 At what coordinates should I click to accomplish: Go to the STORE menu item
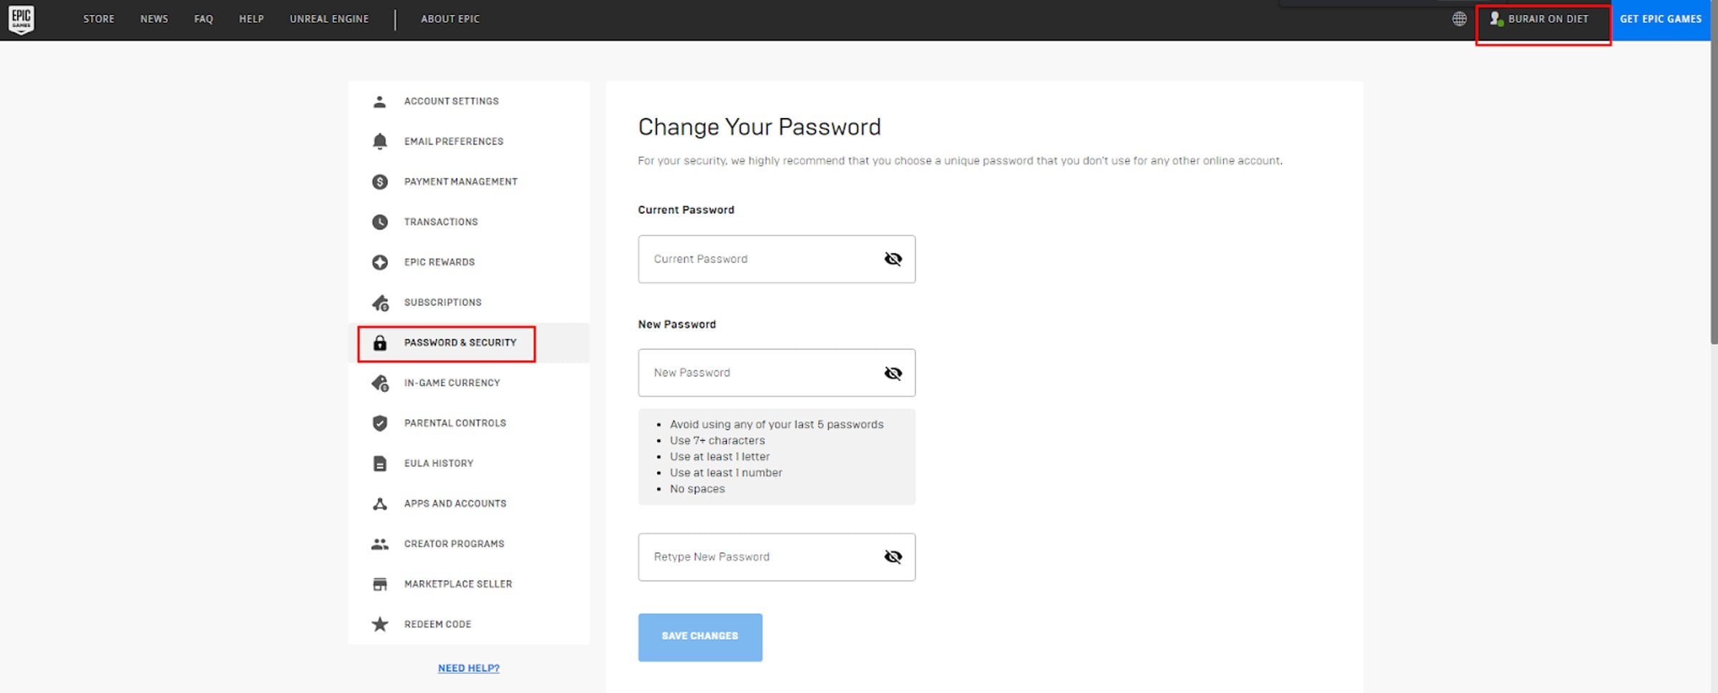pos(99,19)
